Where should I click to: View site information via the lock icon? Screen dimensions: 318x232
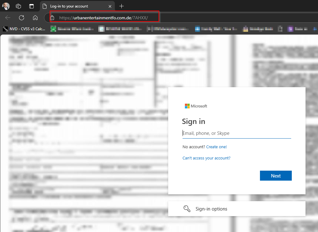coord(52,18)
